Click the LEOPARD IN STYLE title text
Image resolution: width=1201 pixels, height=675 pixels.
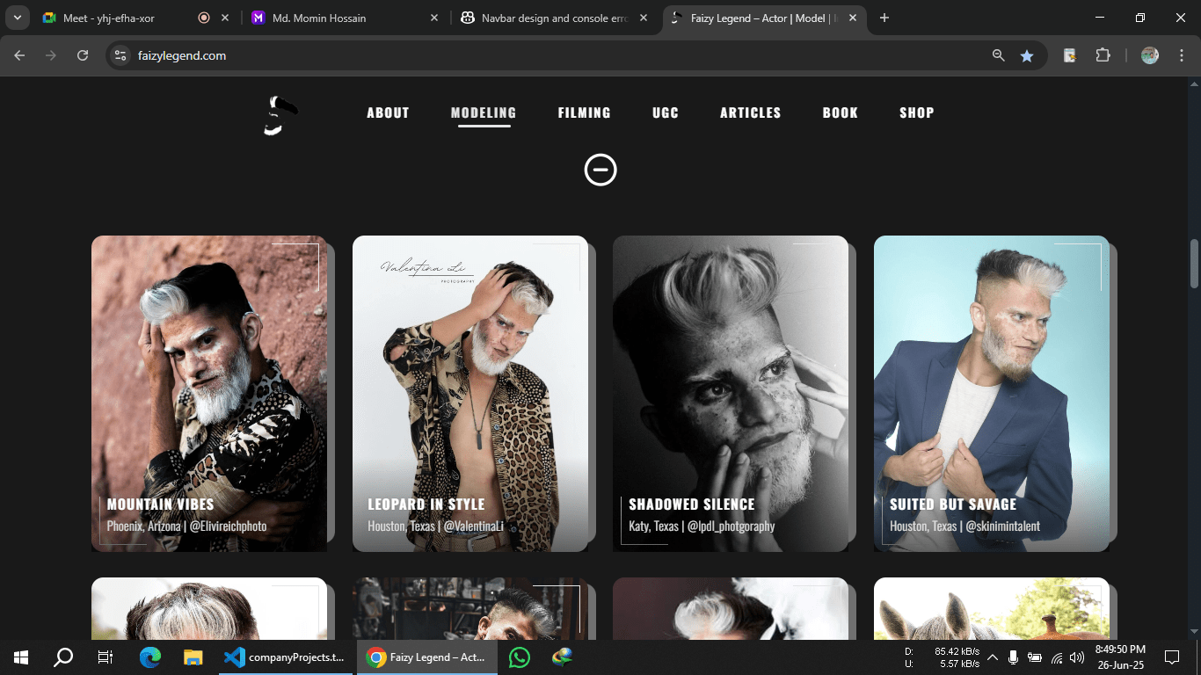426,504
